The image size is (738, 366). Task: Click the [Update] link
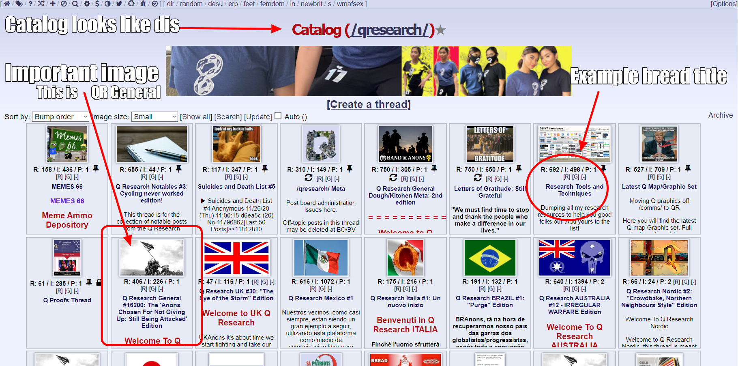coord(258,117)
